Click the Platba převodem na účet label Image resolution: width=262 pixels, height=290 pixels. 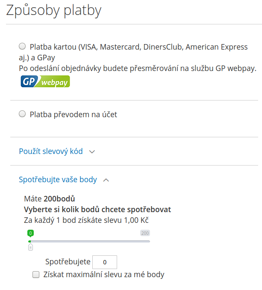[73, 115]
